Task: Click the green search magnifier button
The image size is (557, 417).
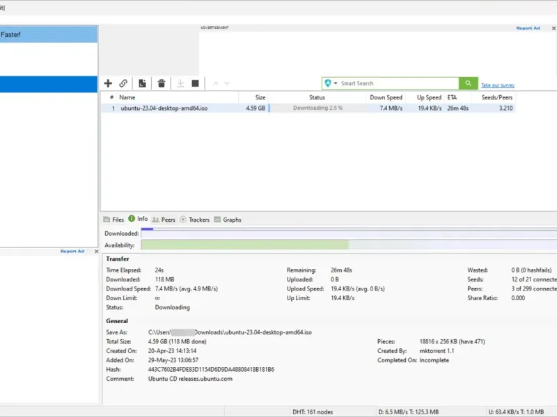Action: 468,83
